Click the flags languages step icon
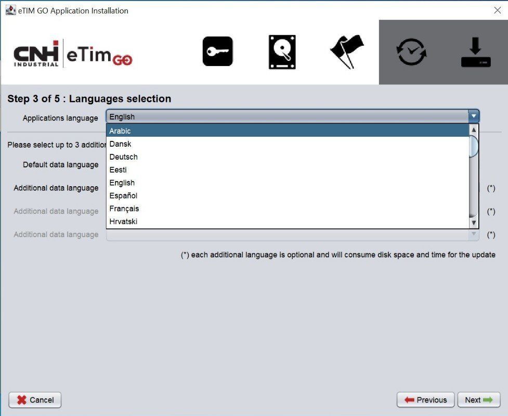The image size is (508, 416). (x=347, y=51)
